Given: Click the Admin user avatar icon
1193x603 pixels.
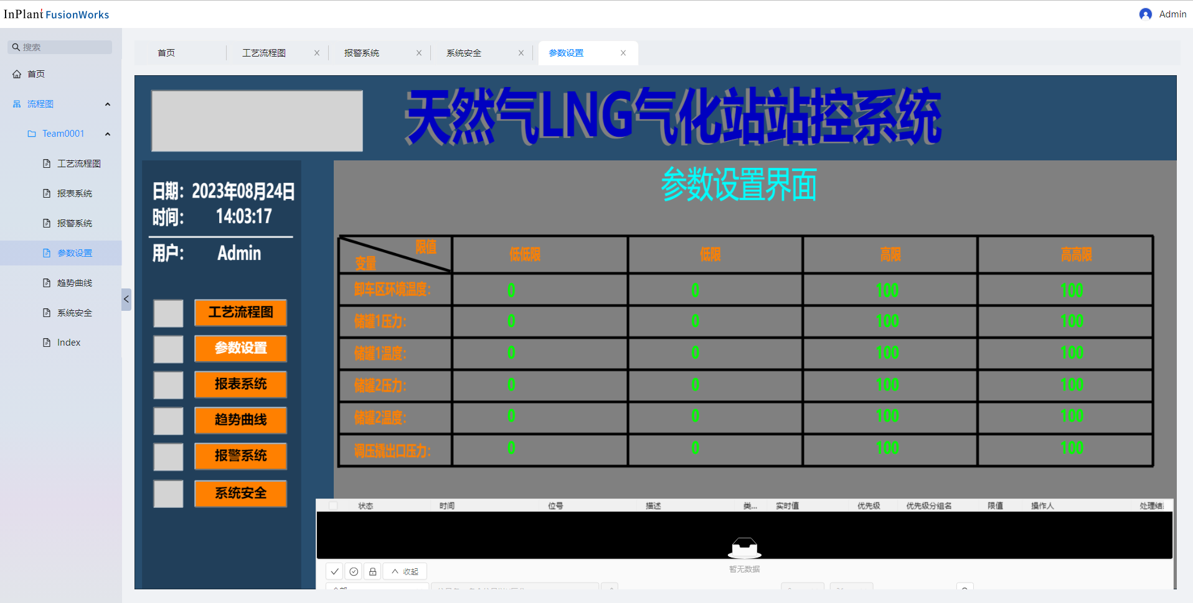Looking at the screenshot, I should (x=1145, y=14).
